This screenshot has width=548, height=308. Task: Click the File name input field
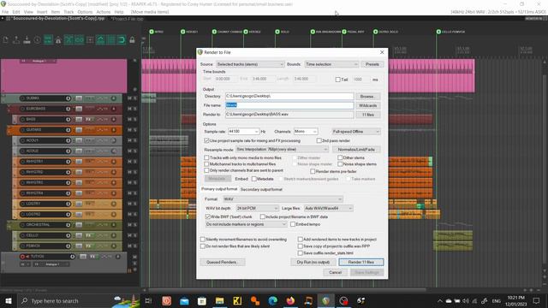[x=289, y=105]
